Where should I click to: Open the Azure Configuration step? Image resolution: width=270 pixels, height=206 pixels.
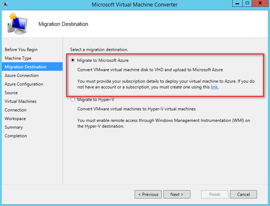24,84
